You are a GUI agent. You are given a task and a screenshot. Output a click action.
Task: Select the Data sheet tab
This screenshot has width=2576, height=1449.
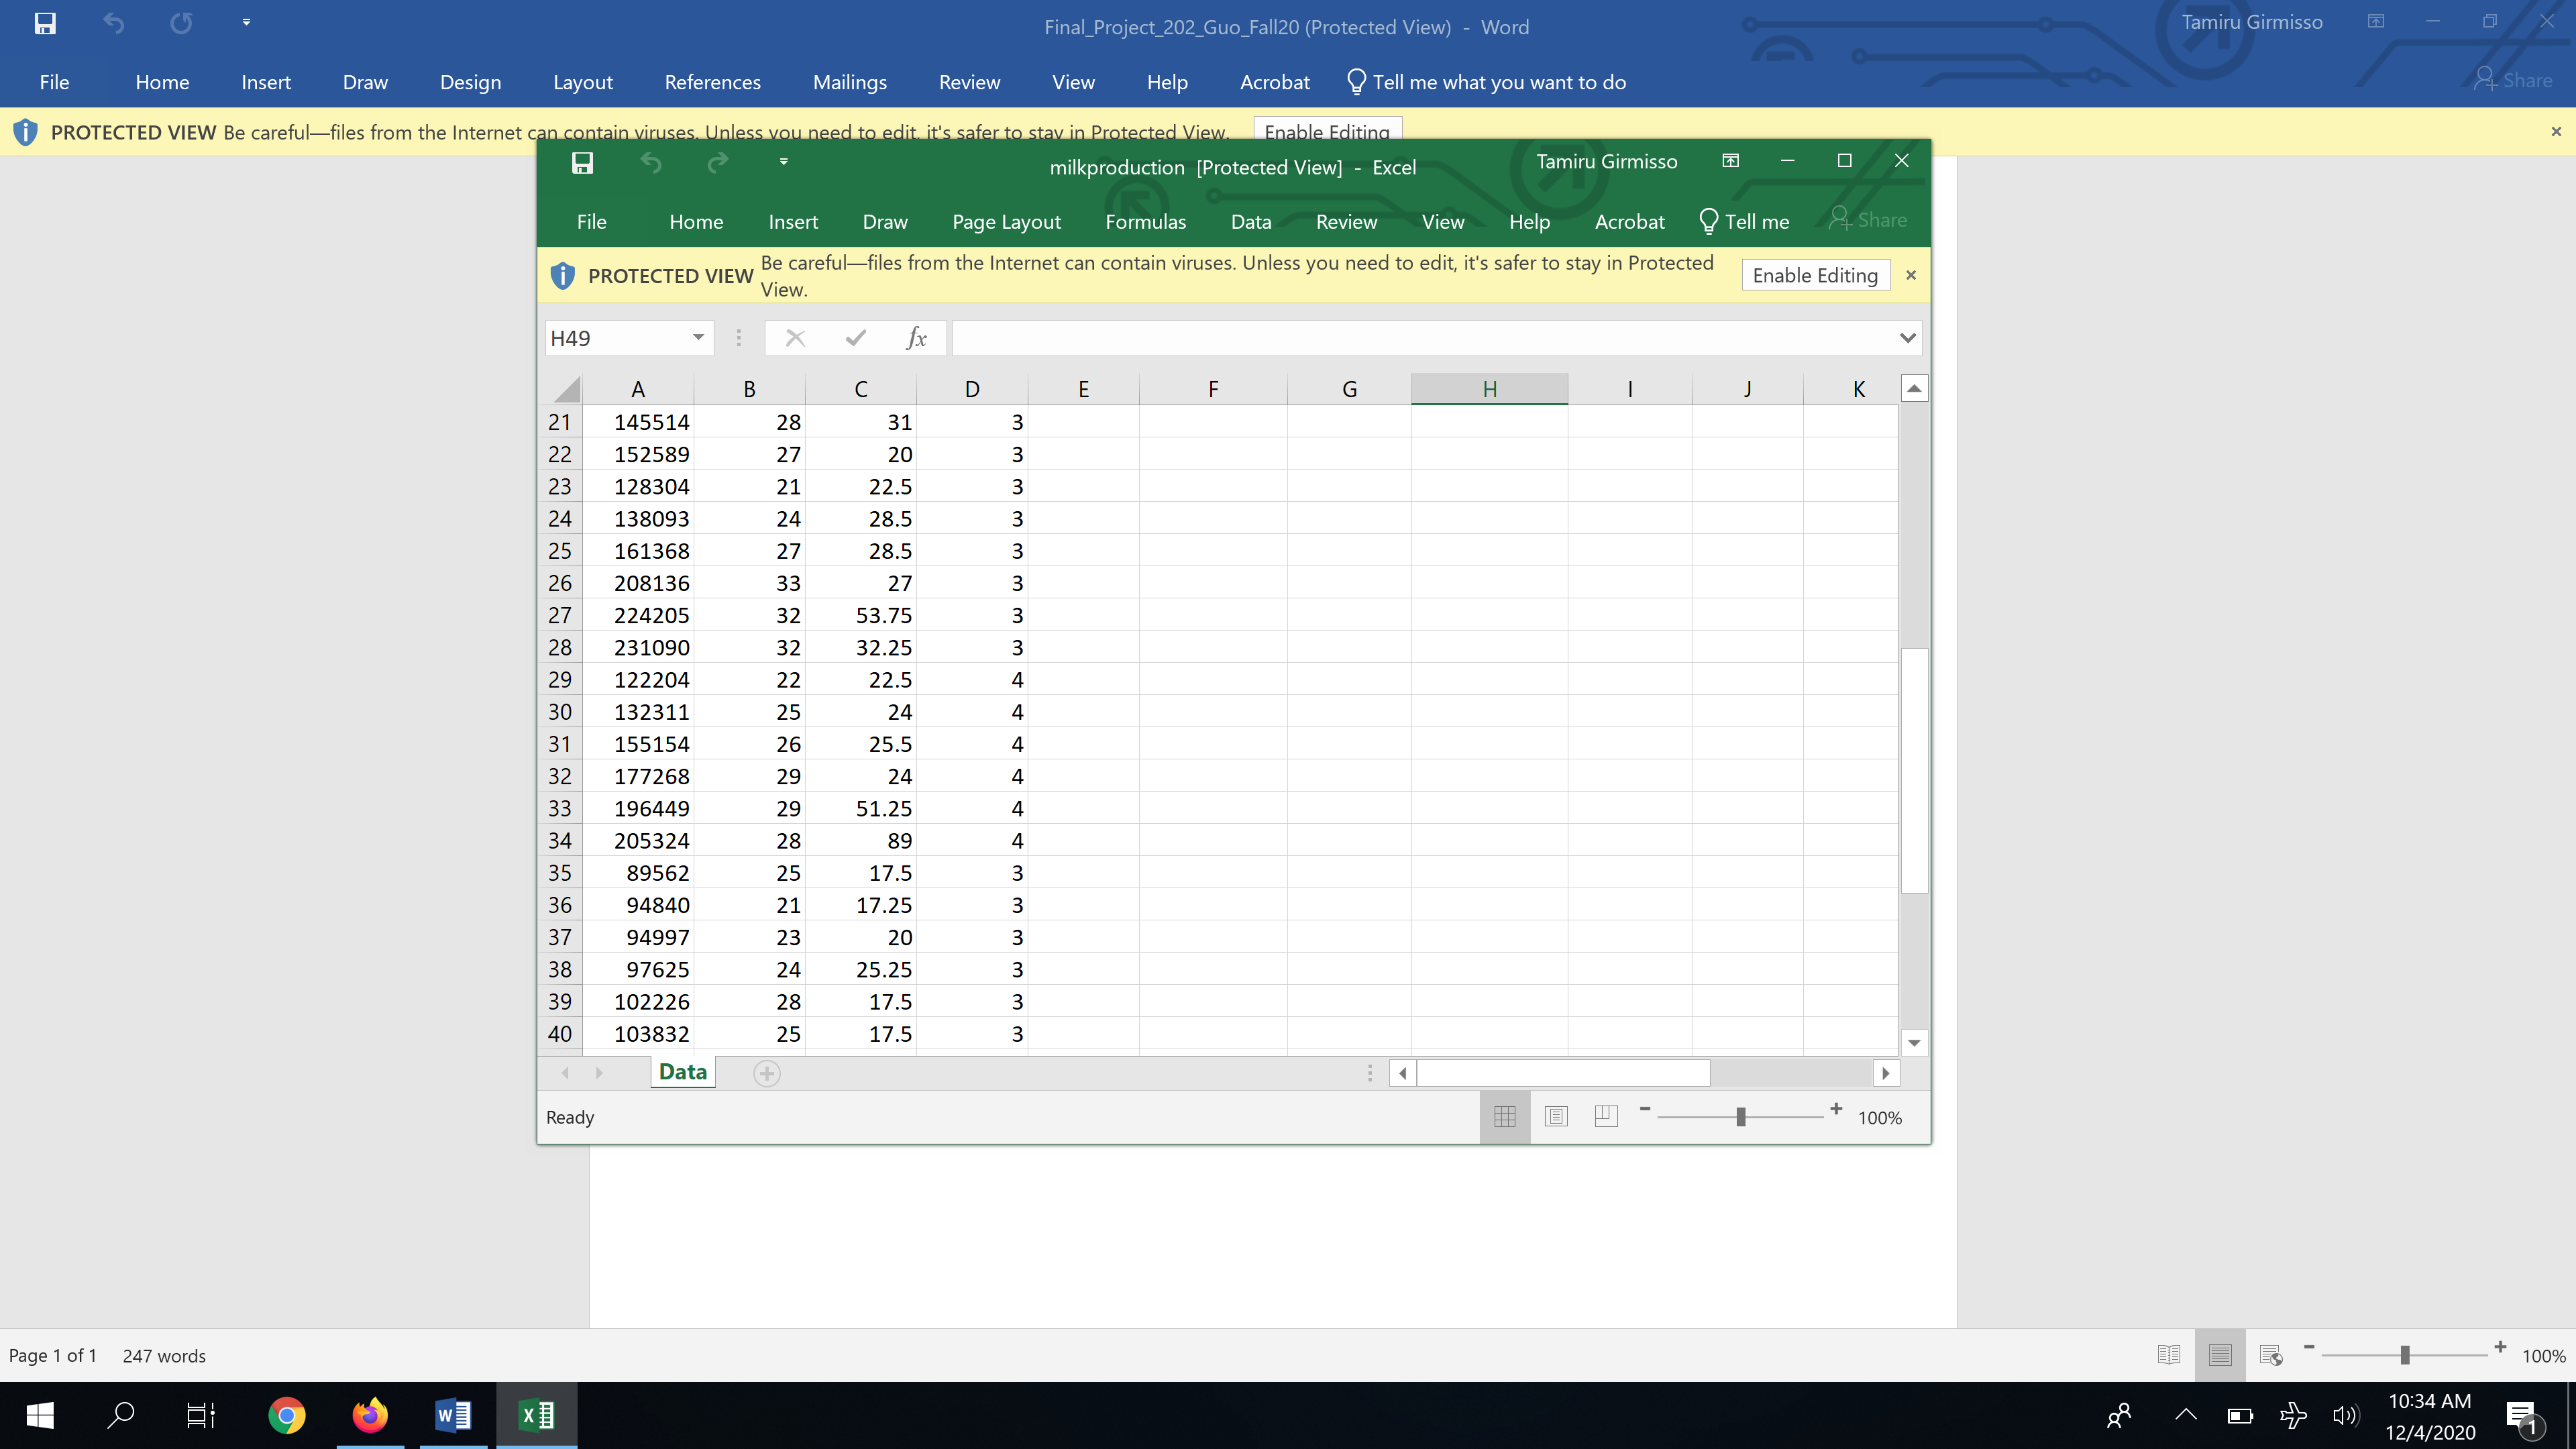pos(683,1072)
